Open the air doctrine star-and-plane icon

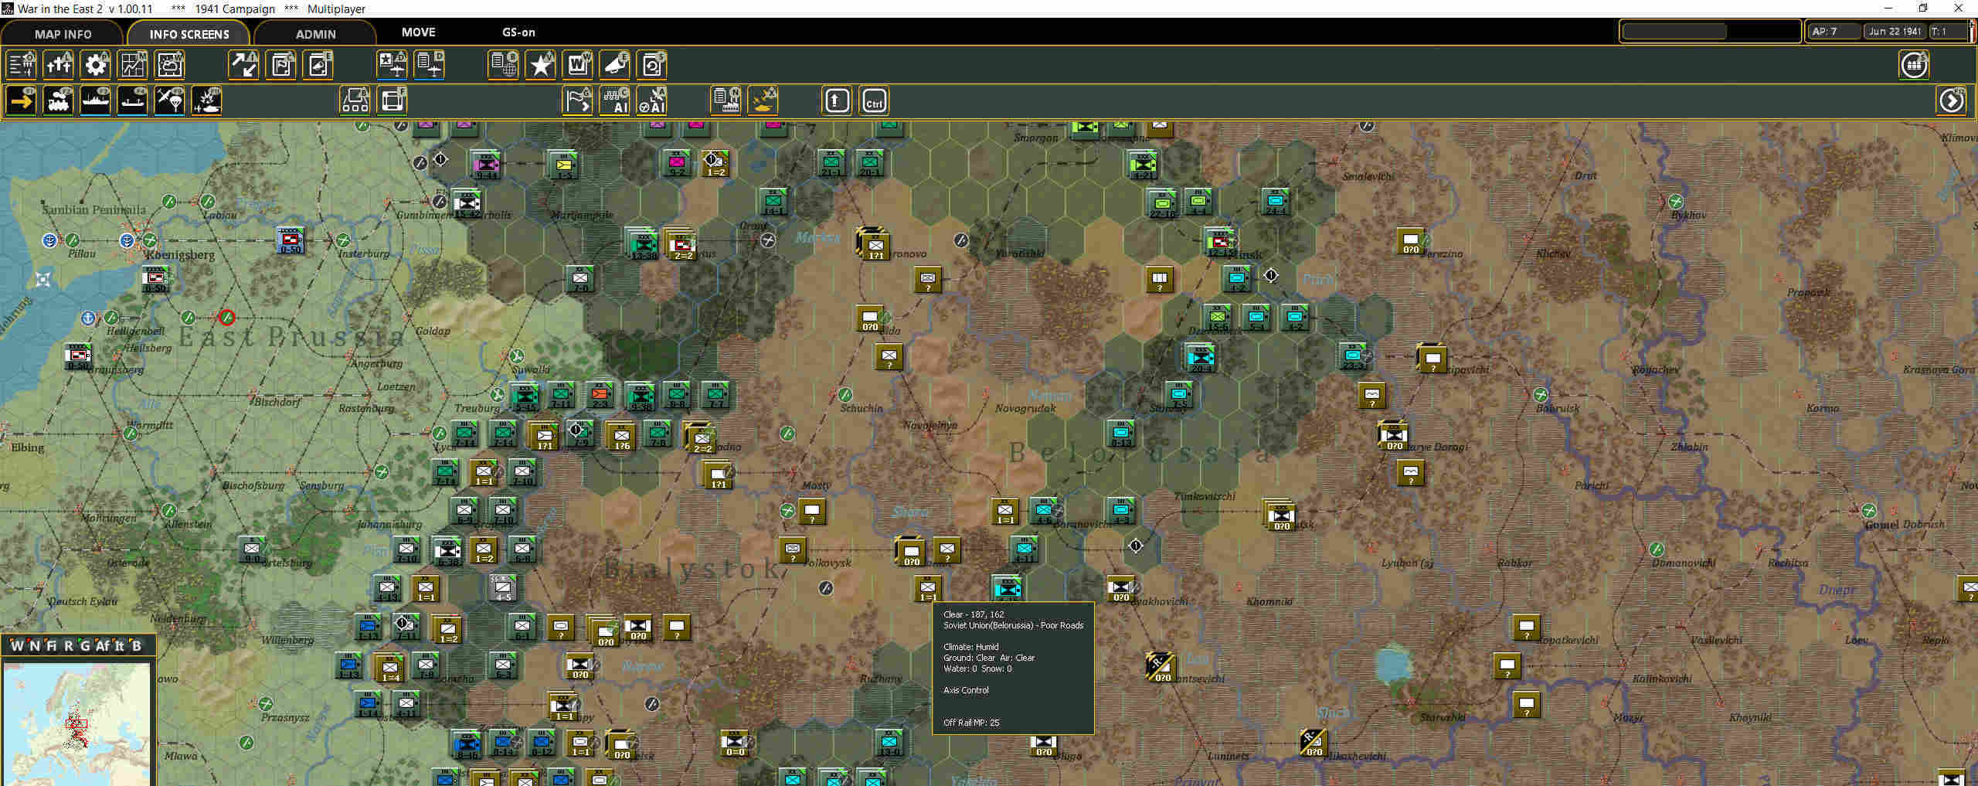click(393, 65)
